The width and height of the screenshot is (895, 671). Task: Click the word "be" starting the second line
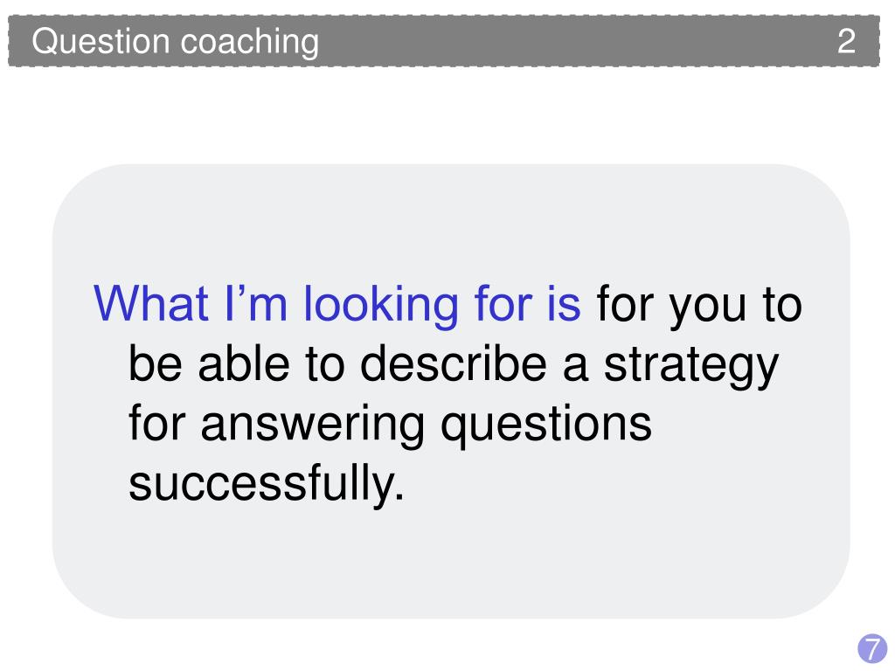pos(156,364)
